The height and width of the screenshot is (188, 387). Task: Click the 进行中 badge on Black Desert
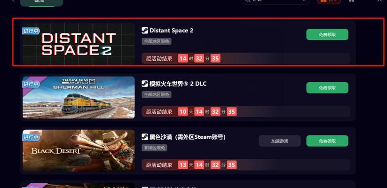tap(31, 137)
